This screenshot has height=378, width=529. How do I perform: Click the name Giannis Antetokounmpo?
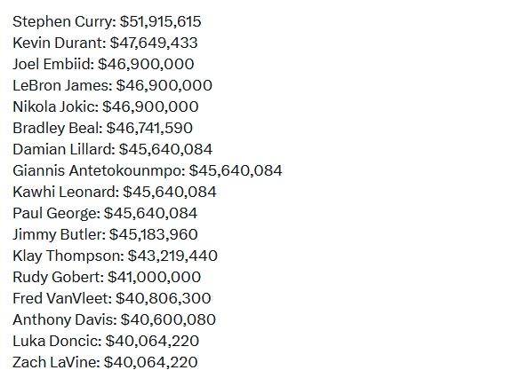pyautogui.click(x=97, y=170)
